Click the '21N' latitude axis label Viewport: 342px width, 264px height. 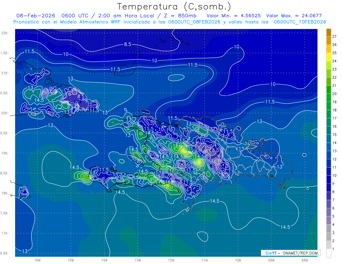(x=4, y=73)
